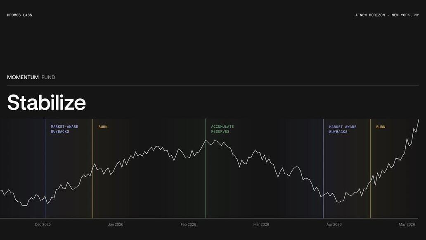Select the Jan 2026 axis label
426x240 pixels.
(x=116, y=225)
